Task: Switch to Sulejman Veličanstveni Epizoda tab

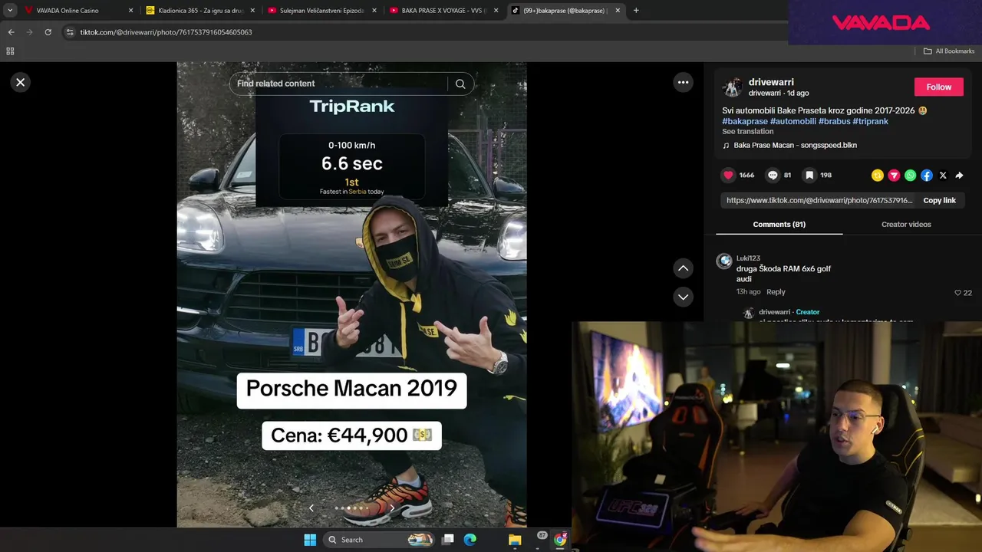Action: [322, 11]
